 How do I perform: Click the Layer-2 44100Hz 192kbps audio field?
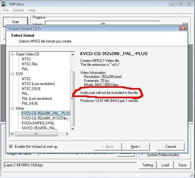tap(70, 165)
